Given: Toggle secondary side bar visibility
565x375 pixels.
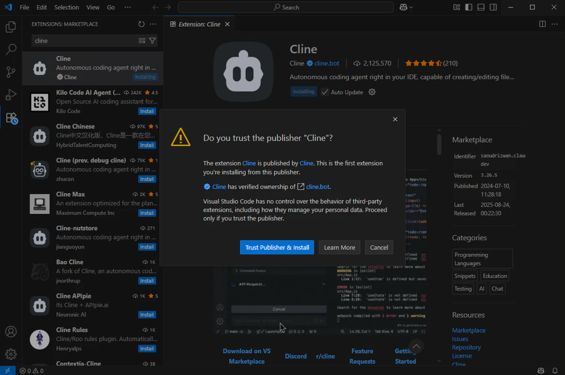Looking at the screenshot, I should coord(493,7).
